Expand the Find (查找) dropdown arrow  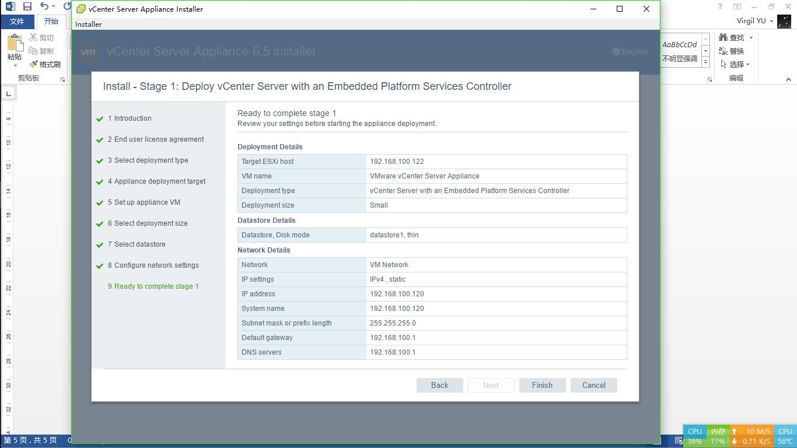[x=751, y=37]
